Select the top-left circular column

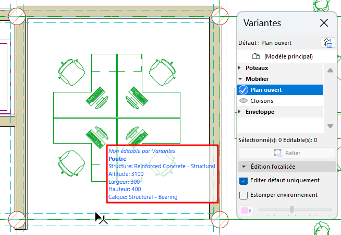point(17,16)
